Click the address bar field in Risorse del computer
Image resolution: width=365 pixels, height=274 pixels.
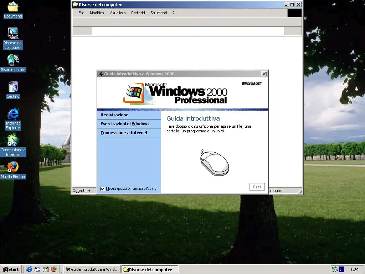pyautogui.click(x=187, y=31)
